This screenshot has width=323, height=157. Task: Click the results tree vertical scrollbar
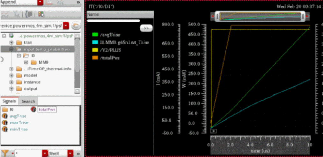click(x=77, y=54)
